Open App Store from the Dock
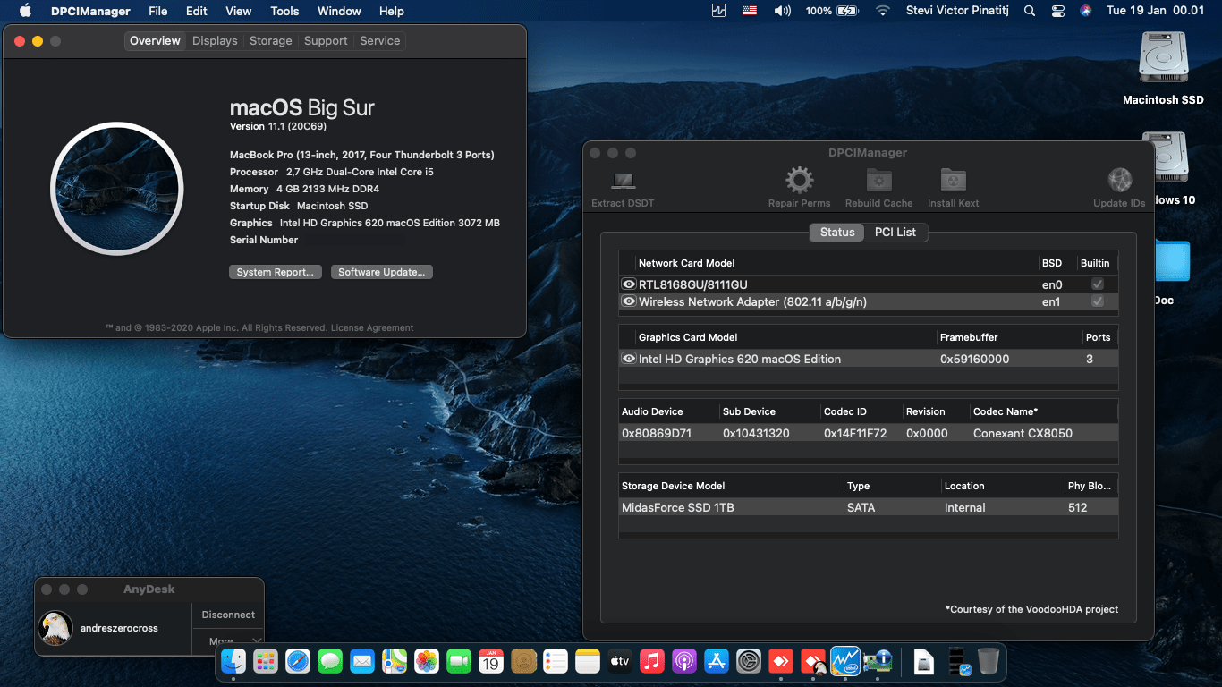Image resolution: width=1222 pixels, height=687 pixels. (717, 661)
